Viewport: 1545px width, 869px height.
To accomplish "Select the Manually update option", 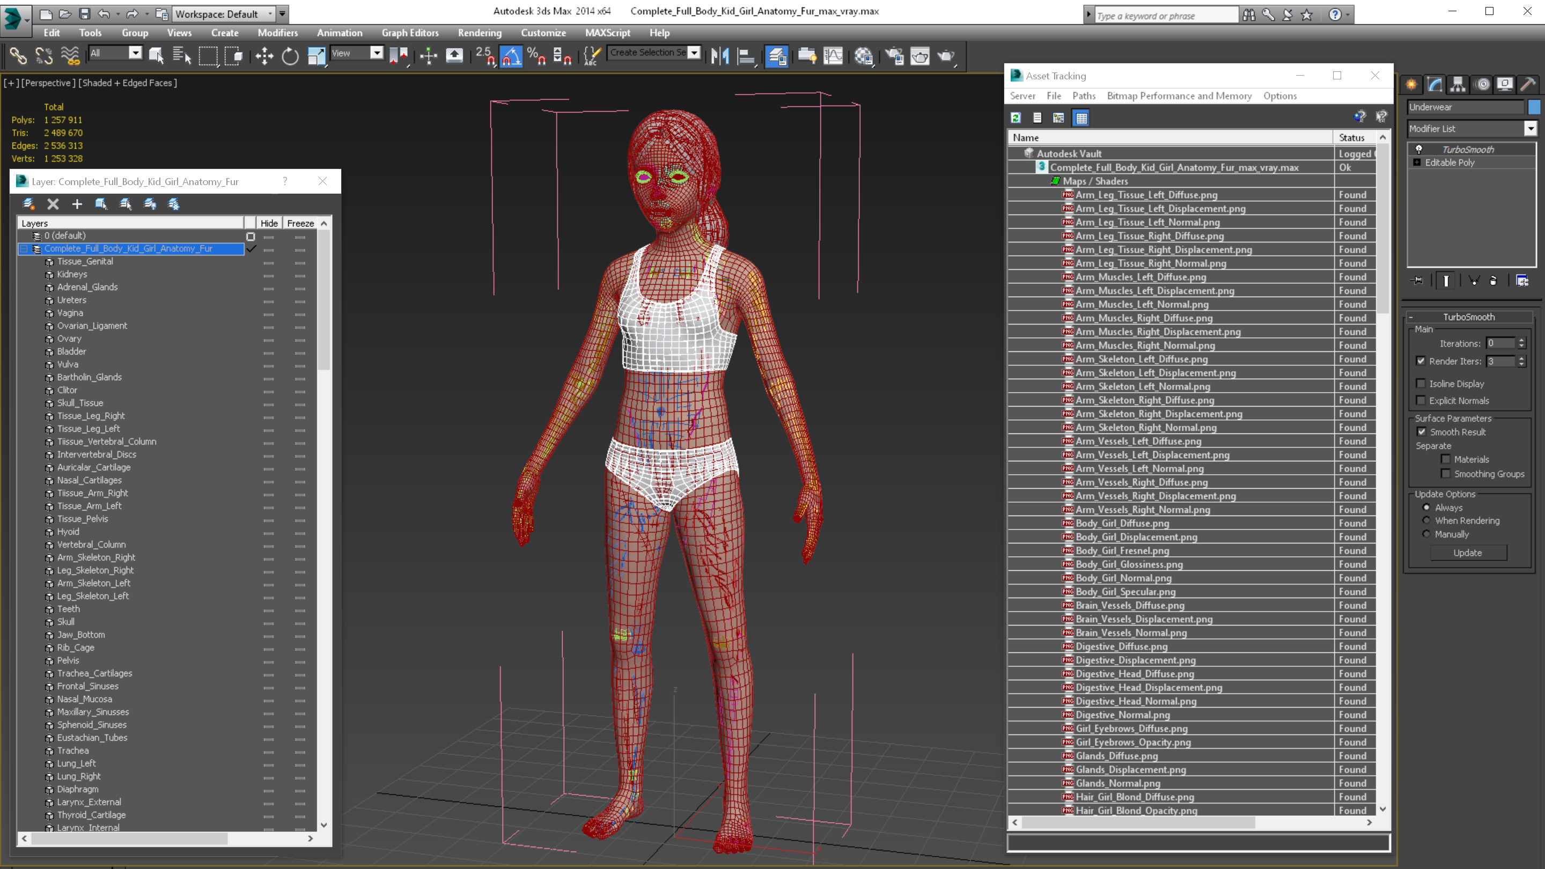I will 1426,534.
